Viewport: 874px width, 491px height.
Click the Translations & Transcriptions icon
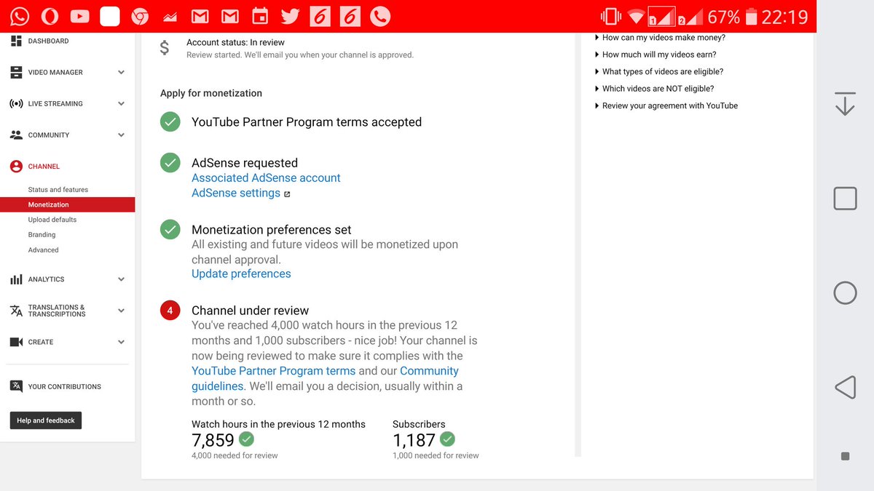(16, 311)
